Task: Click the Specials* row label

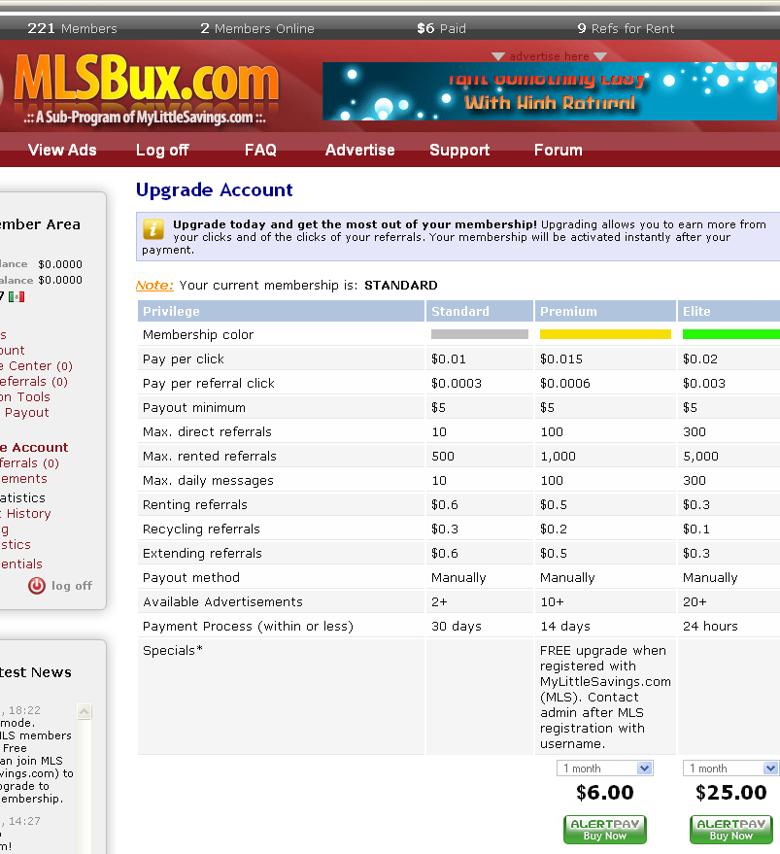Action: click(173, 651)
